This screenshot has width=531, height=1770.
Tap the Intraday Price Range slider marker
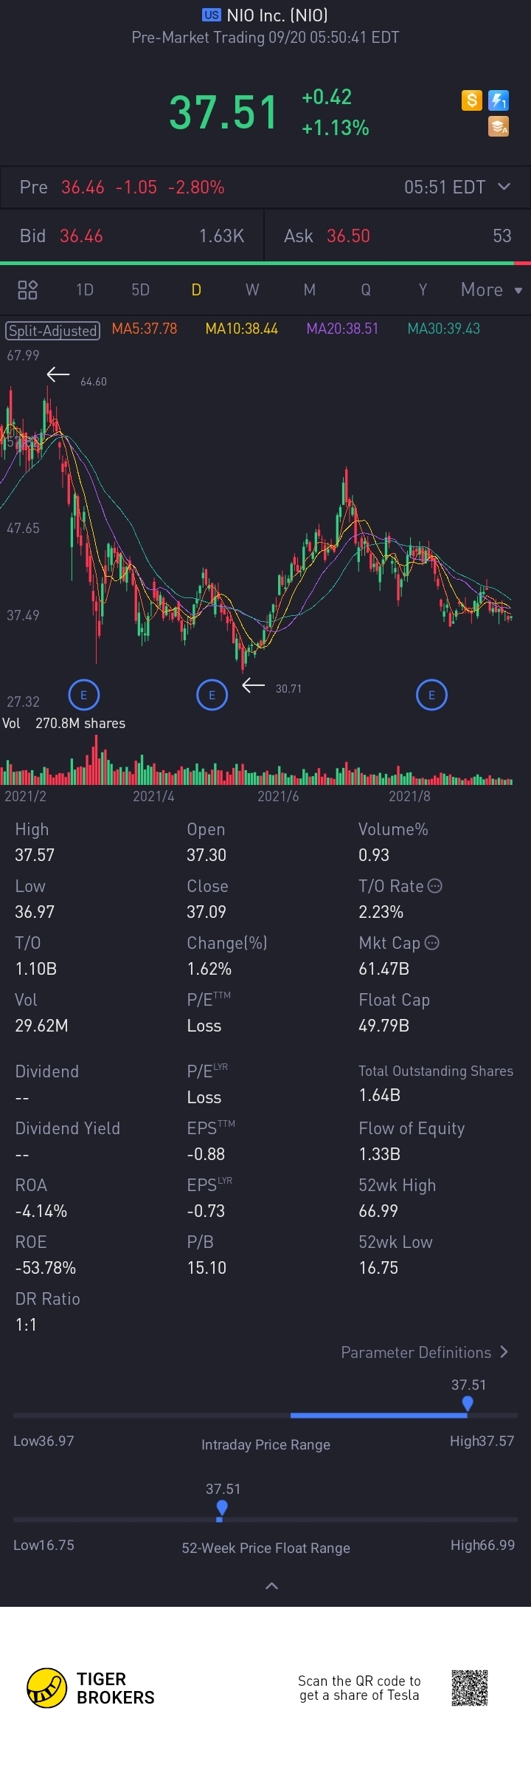click(468, 1403)
